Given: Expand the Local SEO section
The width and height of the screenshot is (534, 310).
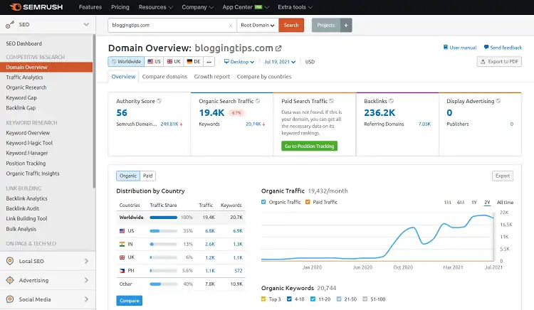Looking at the screenshot, I should click(x=86, y=261).
